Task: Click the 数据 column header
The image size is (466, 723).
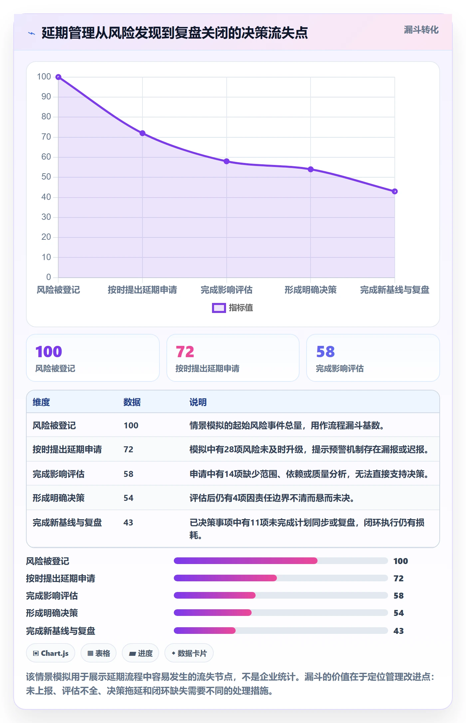Action: (132, 402)
